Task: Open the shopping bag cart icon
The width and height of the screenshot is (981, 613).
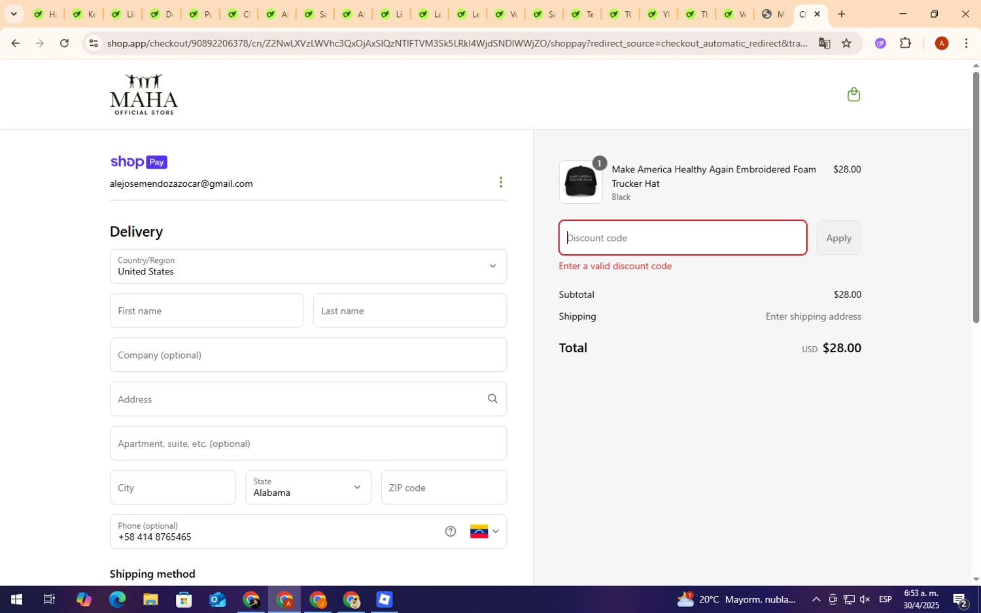Action: pyautogui.click(x=853, y=95)
